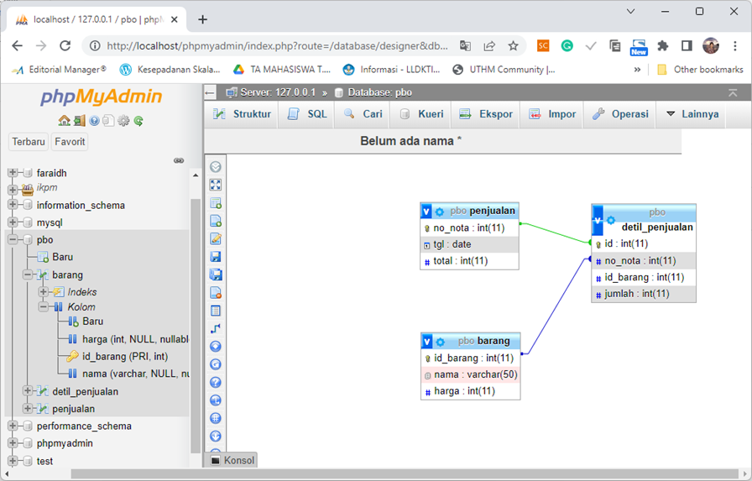The width and height of the screenshot is (752, 481).
Task: Click the Create relationship icon
Action: (x=216, y=328)
